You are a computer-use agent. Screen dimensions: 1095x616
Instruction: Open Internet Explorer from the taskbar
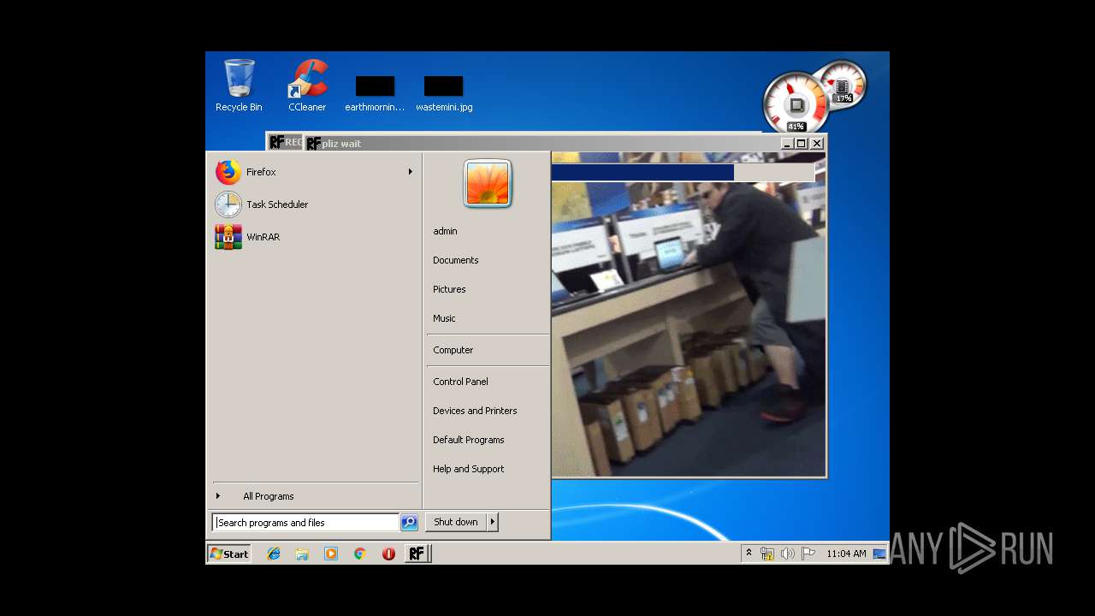pos(274,554)
